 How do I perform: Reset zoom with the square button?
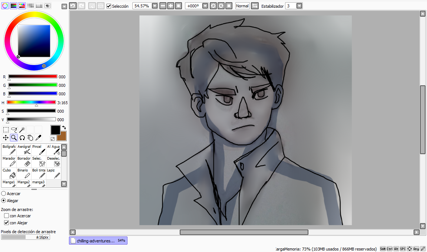click(178, 6)
